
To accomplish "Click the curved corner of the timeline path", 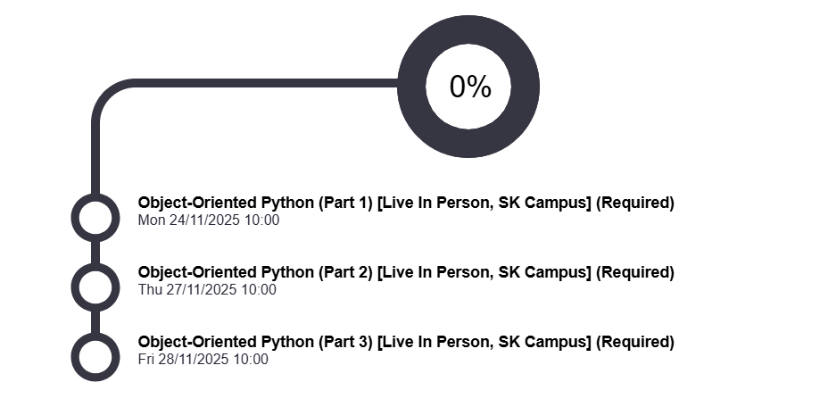I will pos(106,96).
